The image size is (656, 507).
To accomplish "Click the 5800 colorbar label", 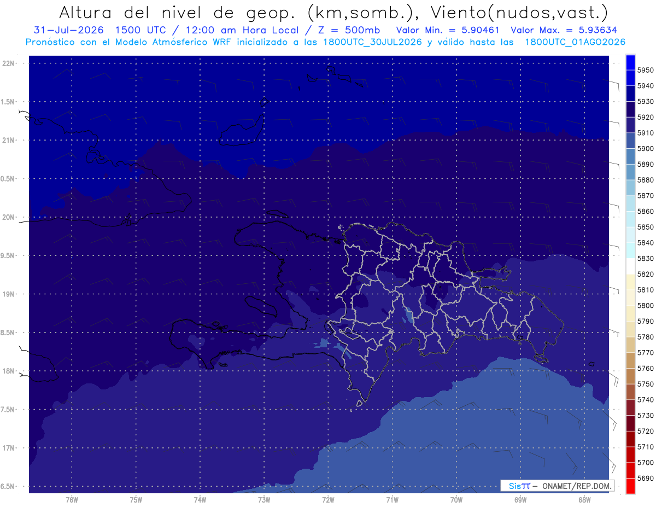I will 646,306.
